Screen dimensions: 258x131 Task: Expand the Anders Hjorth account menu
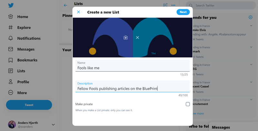click(53, 125)
